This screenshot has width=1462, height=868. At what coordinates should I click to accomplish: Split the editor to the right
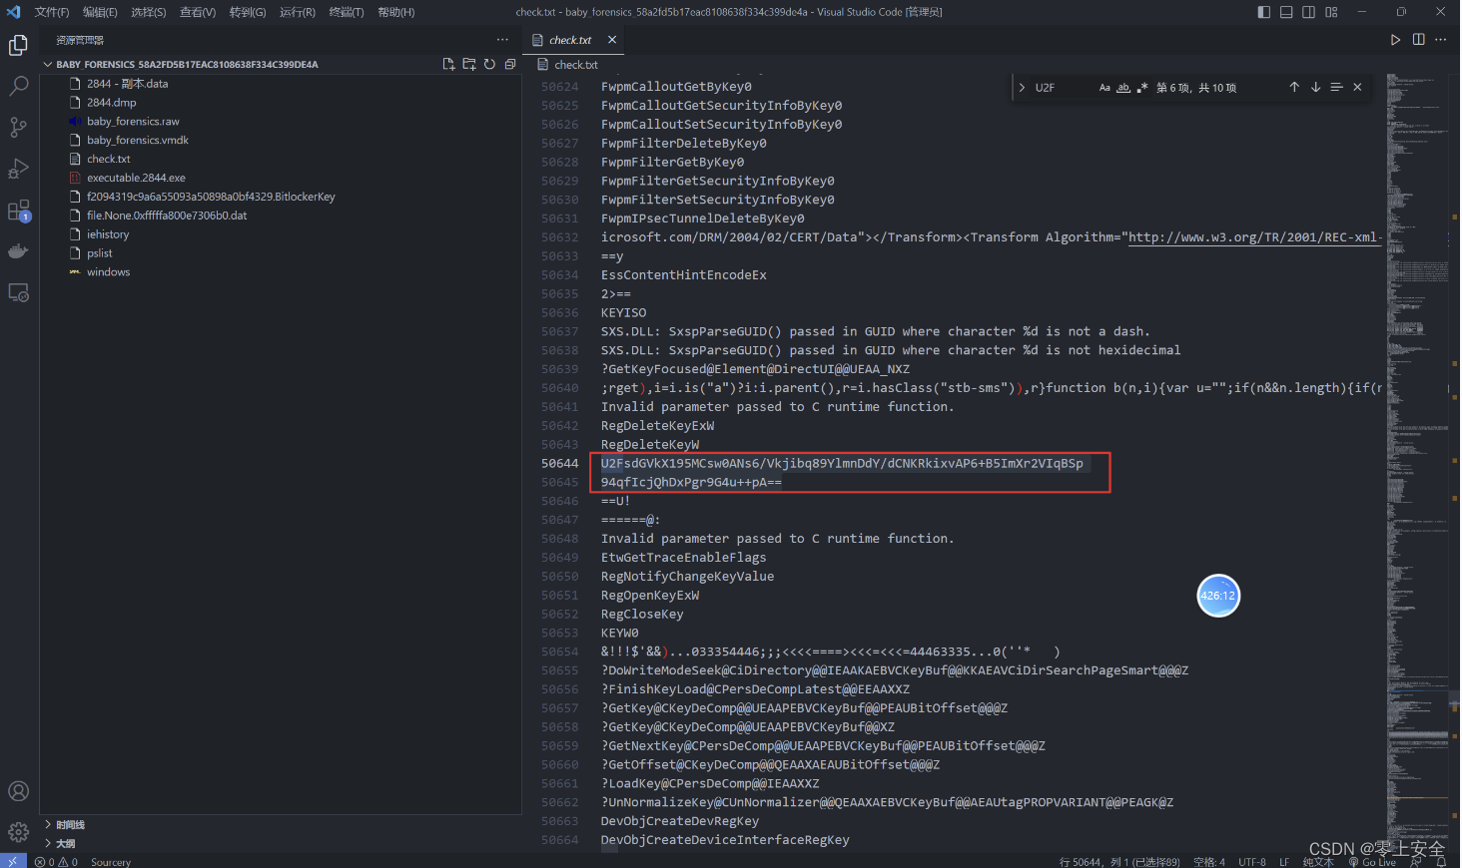coord(1418,40)
